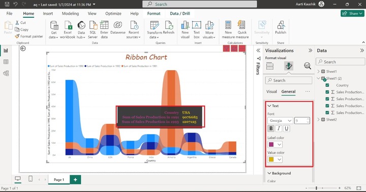The height and width of the screenshot is (192, 366).
Task: Collapse the Visualizations pane
Action: 310,50
